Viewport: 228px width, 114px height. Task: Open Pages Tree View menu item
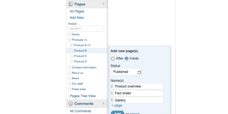point(83,96)
